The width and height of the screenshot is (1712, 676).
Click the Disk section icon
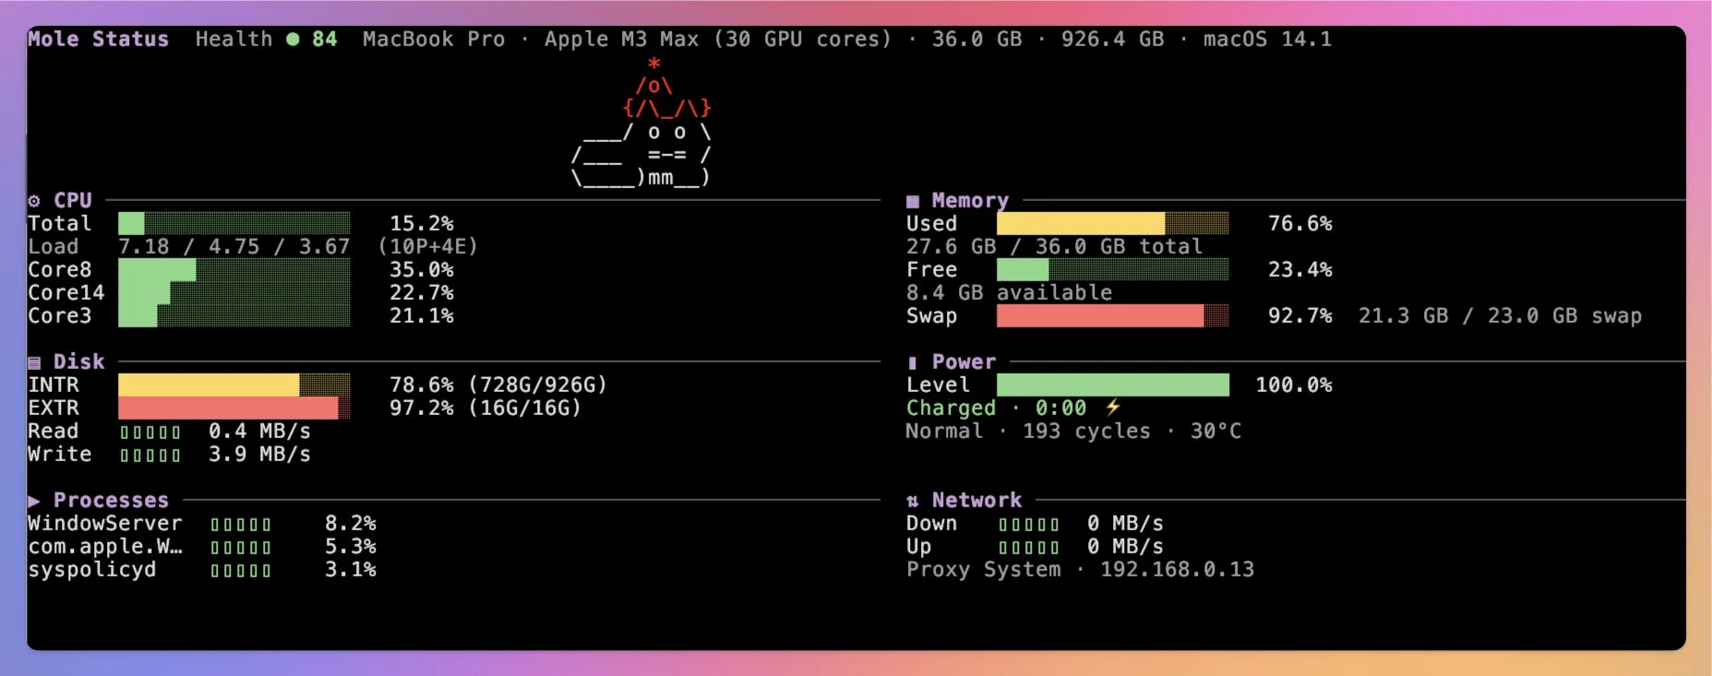pos(34,362)
